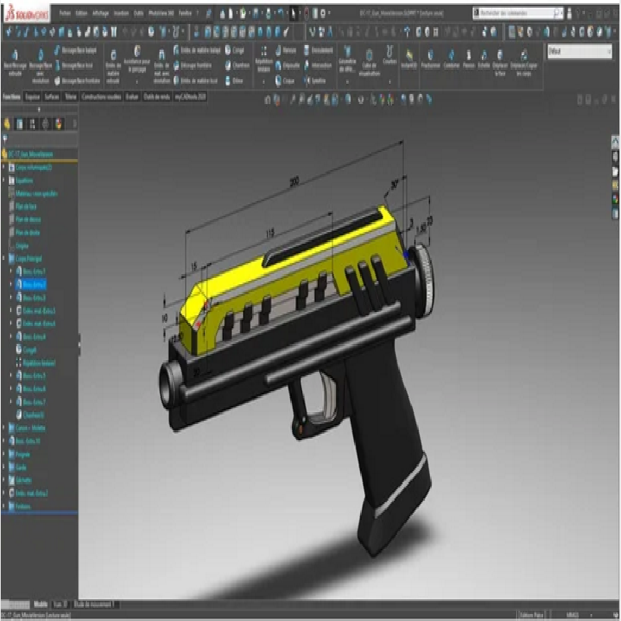Use the Coque shell tool
Image resolution: width=621 pixels, height=621 pixels.
tap(285, 81)
